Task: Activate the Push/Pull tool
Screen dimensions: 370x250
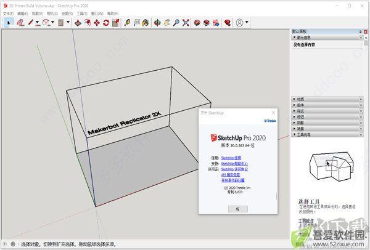Action: pos(78,23)
